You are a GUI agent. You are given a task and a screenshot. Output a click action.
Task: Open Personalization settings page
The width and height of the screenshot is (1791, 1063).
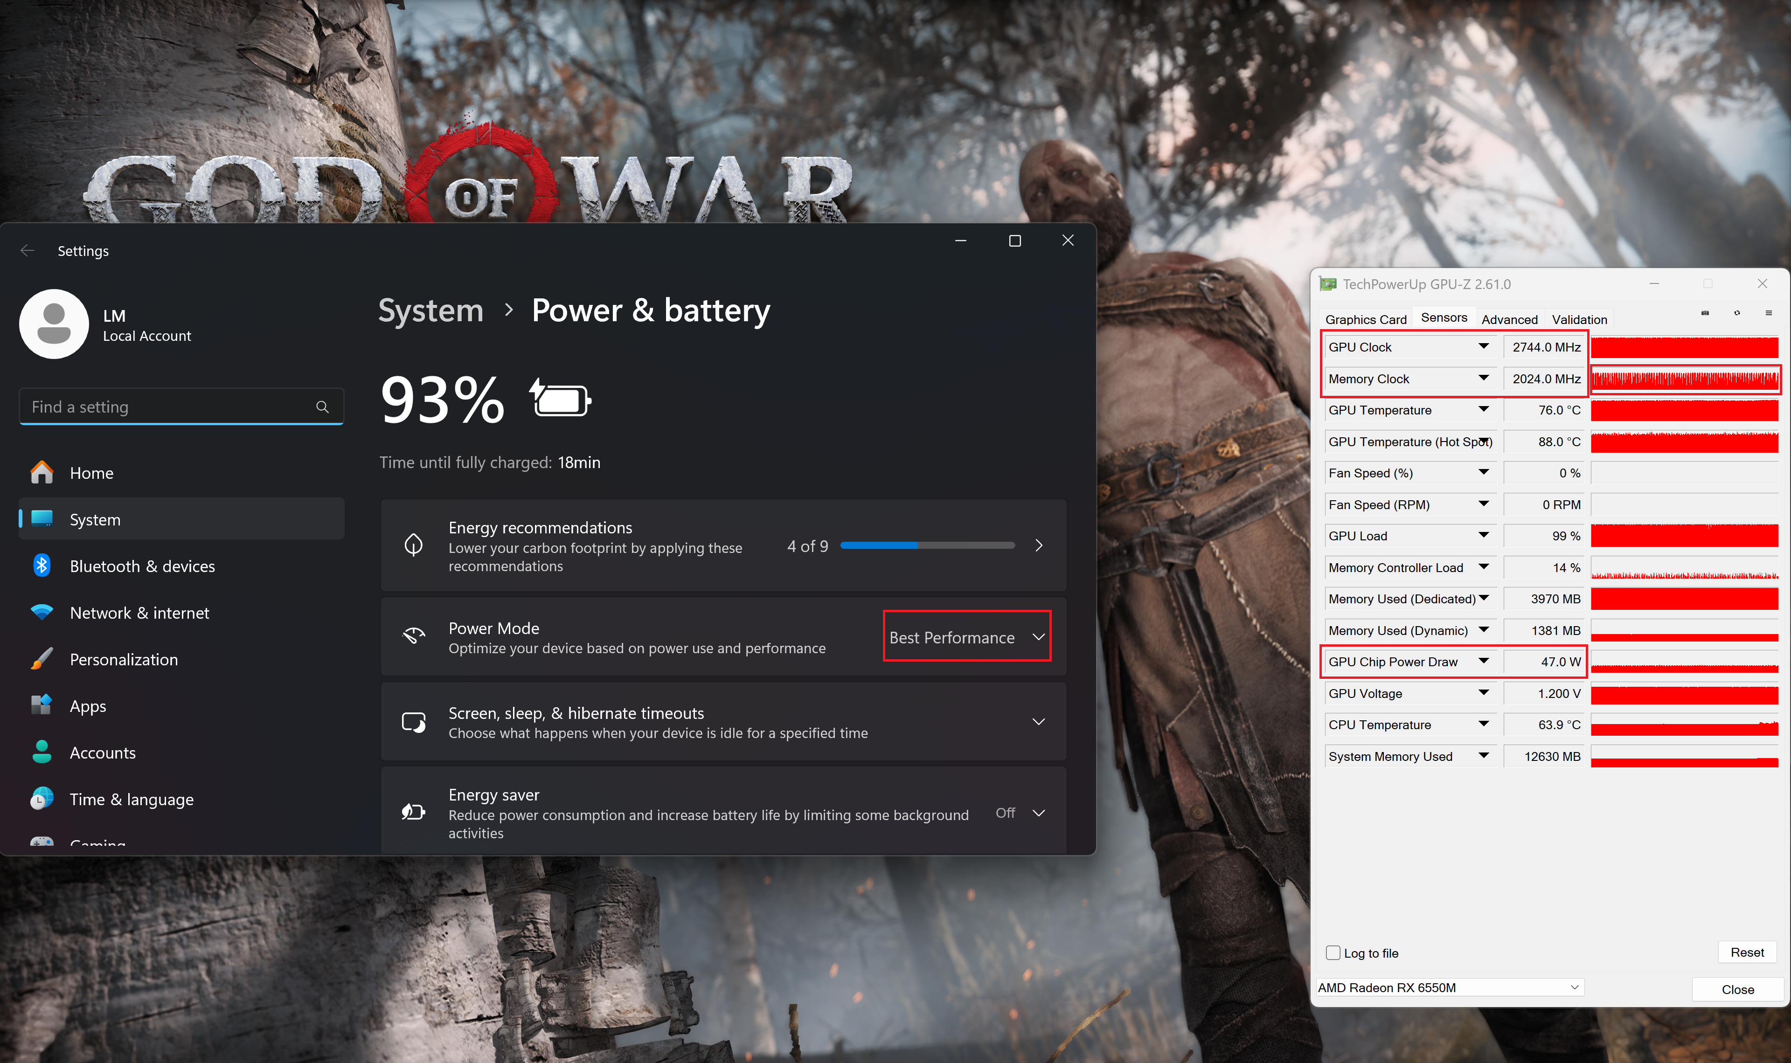click(x=181, y=659)
